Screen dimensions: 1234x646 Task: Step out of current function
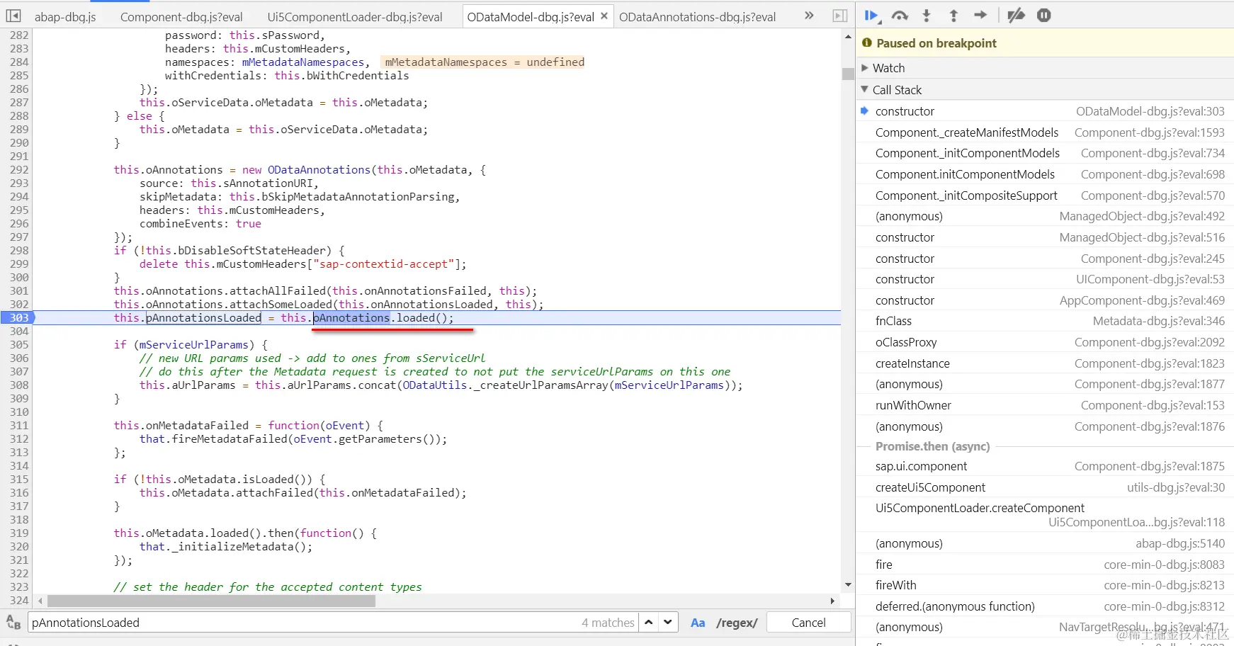point(953,16)
